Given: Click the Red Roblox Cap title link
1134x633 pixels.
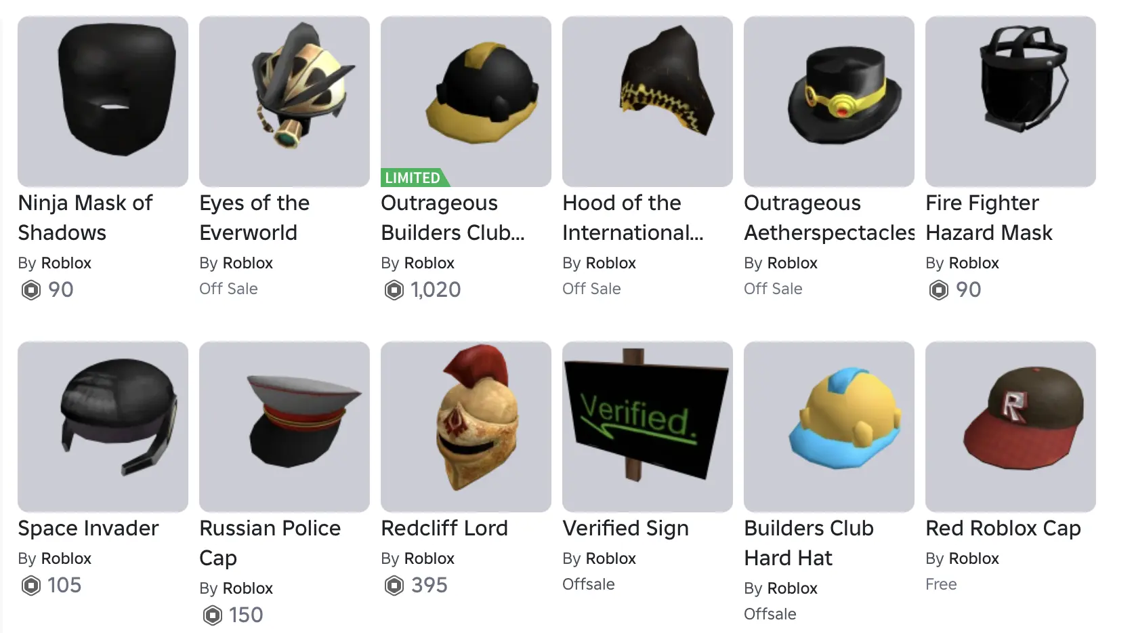Looking at the screenshot, I should 1003,529.
